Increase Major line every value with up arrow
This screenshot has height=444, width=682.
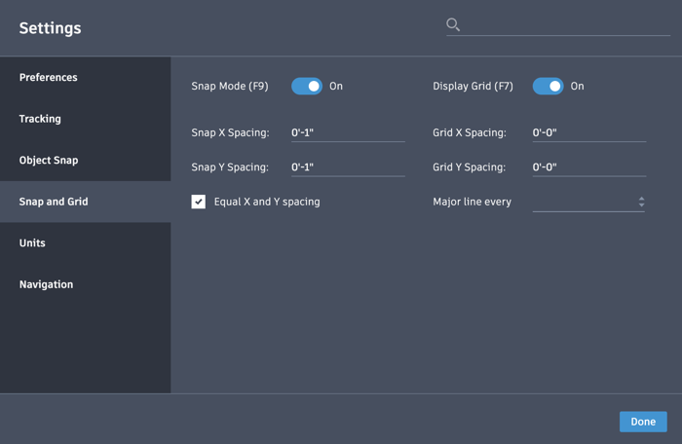click(x=641, y=199)
